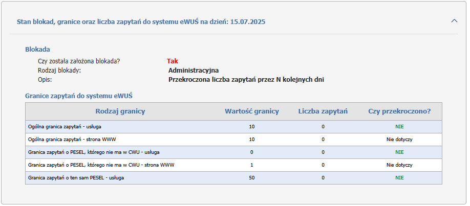Collapse the eWUŚ status panel using the chevron
This screenshot has width=470, height=206.
pos(454,21)
